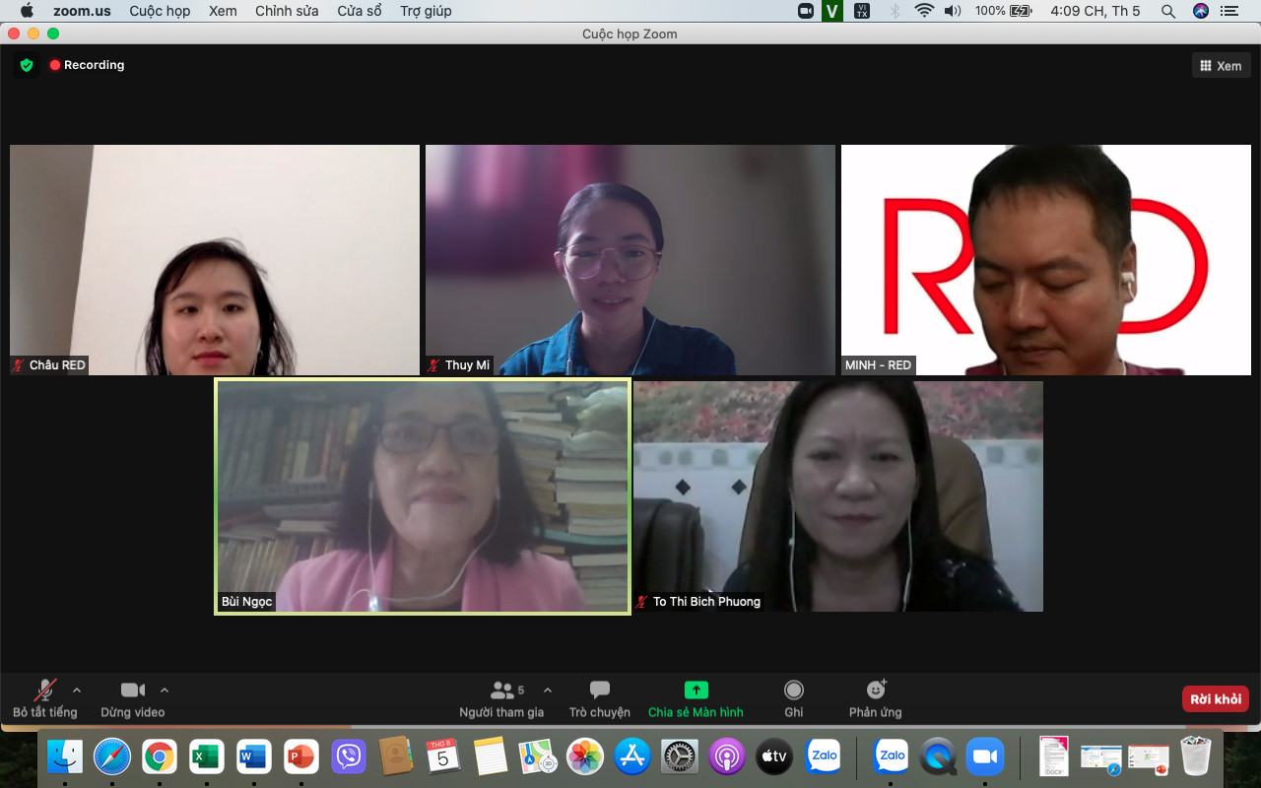Screen dimensions: 1261x788
Task: Open Cửa sổ menu
Action: tap(360, 11)
